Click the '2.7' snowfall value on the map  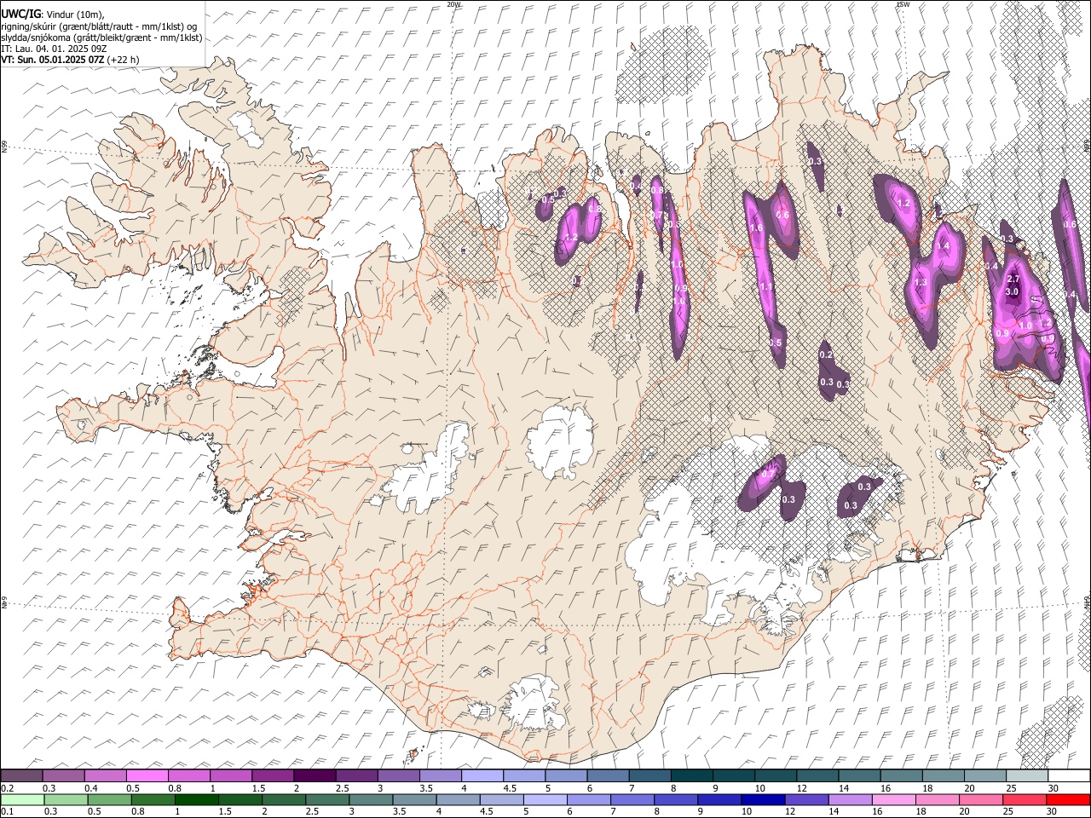[x=1013, y=279]
